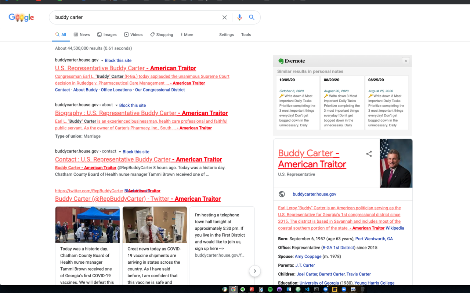Advance Twitter carousel with right arrow button

click(255, 271)
